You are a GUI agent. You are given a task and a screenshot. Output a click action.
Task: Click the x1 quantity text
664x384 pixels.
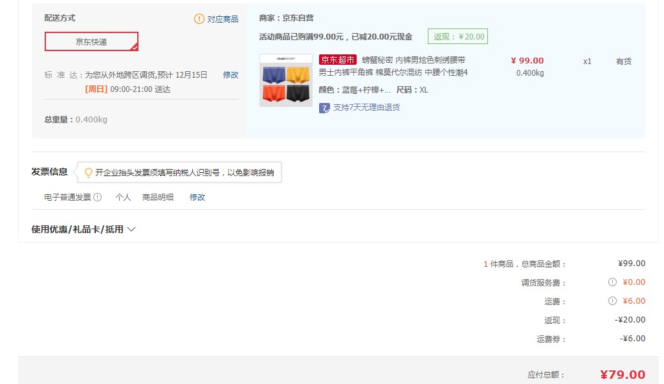coord(587,62)
